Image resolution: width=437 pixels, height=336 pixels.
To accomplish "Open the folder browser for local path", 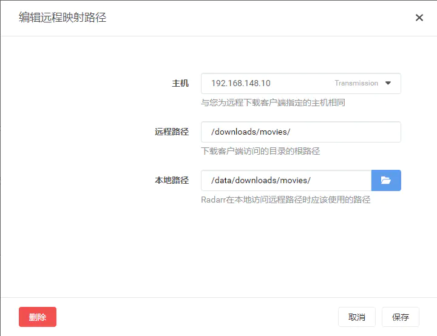I will pos(386,180).
